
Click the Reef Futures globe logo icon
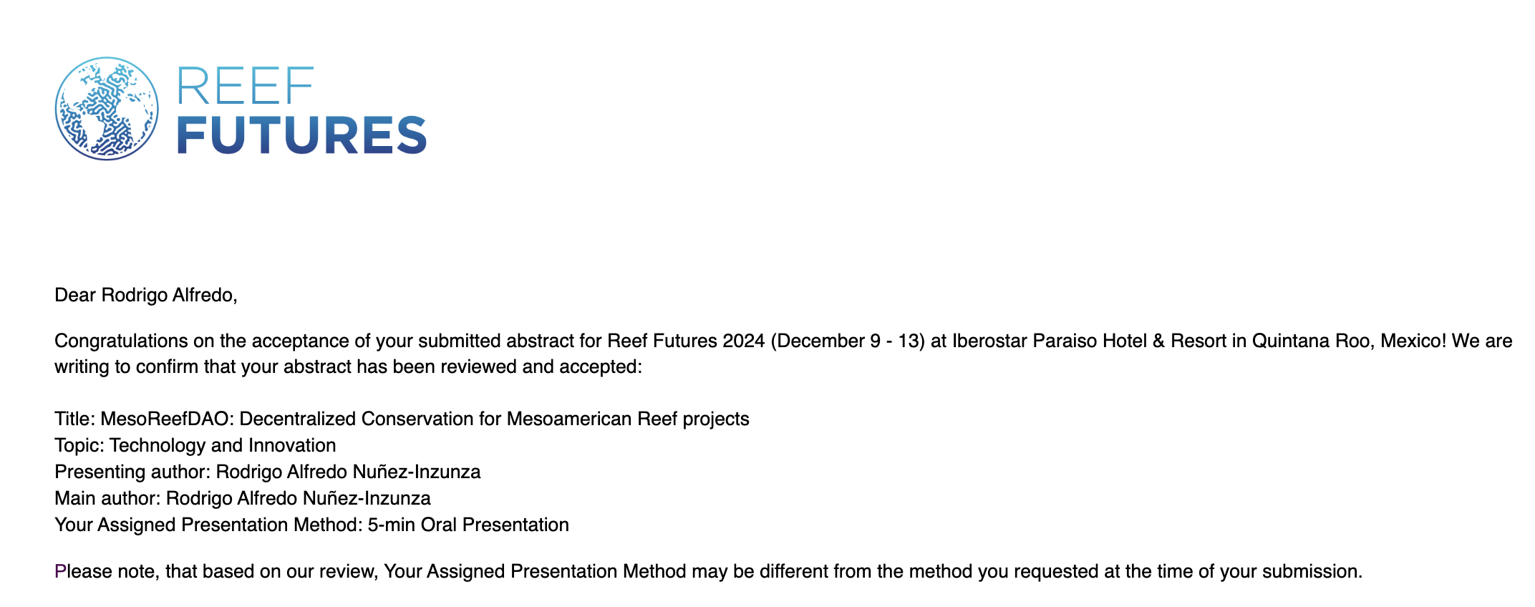107,109
